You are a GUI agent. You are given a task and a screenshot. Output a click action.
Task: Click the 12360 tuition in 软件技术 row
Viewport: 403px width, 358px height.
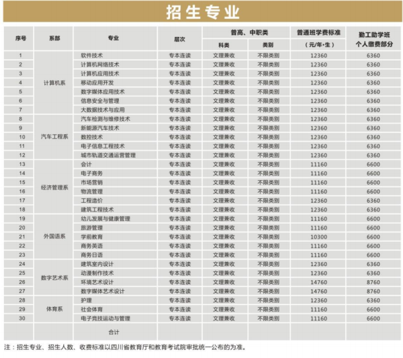click(x=318, y=56)
